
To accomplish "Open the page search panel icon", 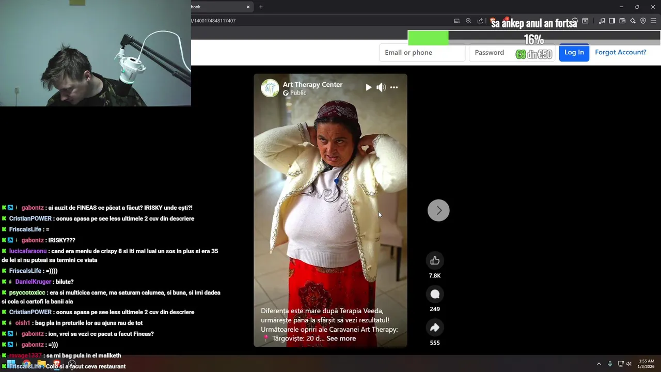I will point(585,21).
